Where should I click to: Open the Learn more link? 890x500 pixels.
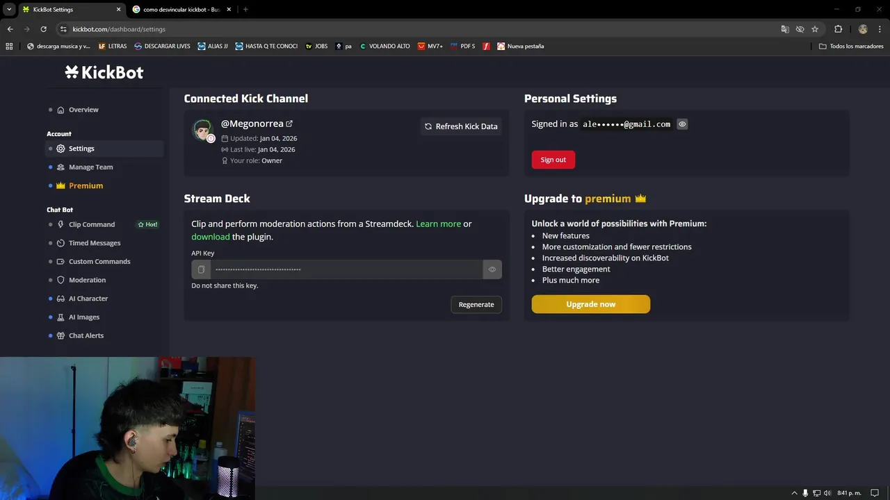click(x=438, y=224)
